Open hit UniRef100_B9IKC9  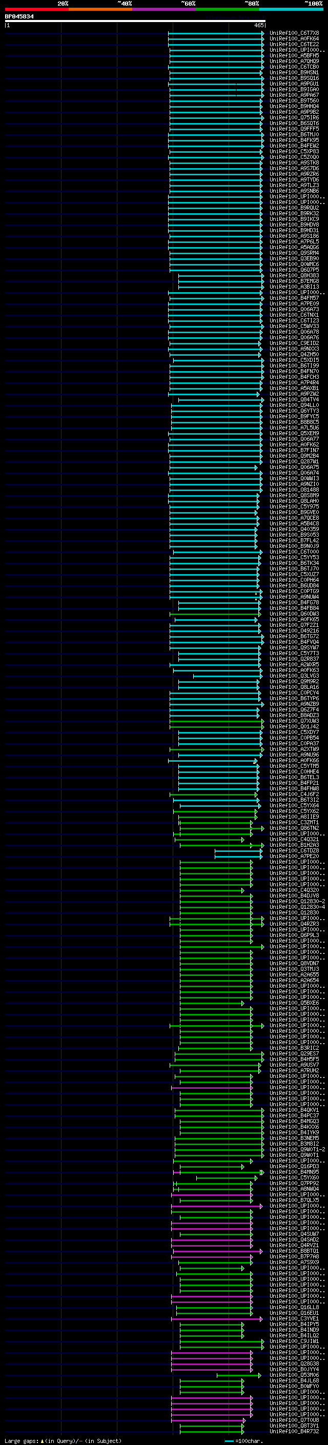[294, 219]
